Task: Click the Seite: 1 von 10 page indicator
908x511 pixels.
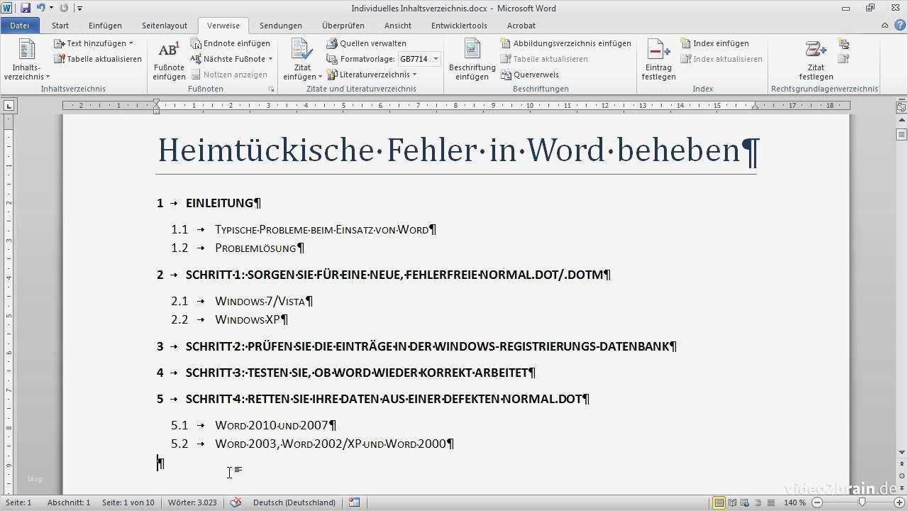Action: [128, 502]
